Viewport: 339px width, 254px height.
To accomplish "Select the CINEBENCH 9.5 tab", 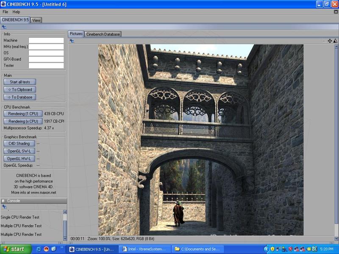I will coord(15,20).
